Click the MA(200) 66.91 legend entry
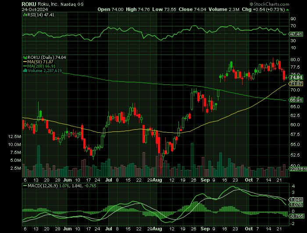The height and width of the screenshot is (233, 307). [x=41, y=66]
